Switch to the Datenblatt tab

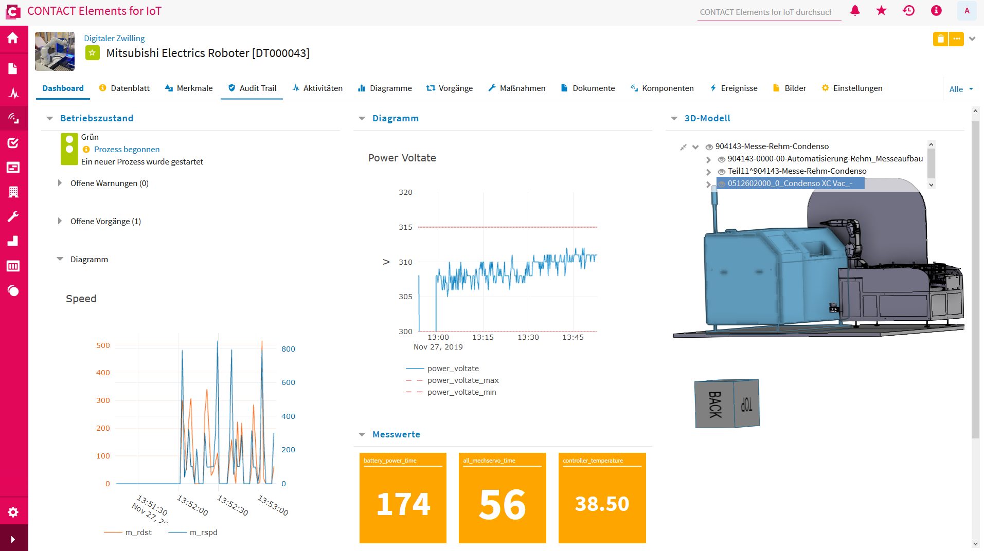click(x=124, y=88)
